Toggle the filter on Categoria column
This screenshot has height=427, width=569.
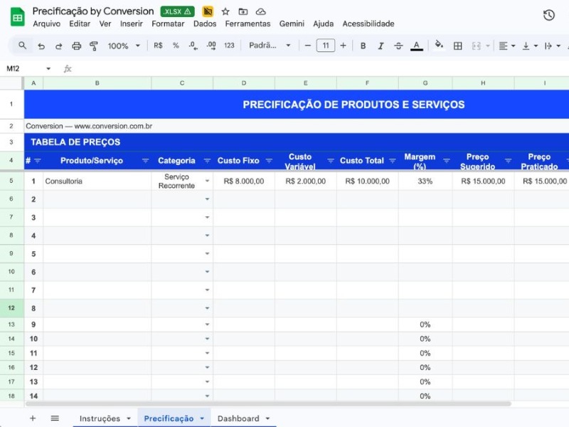click(206, 160)
